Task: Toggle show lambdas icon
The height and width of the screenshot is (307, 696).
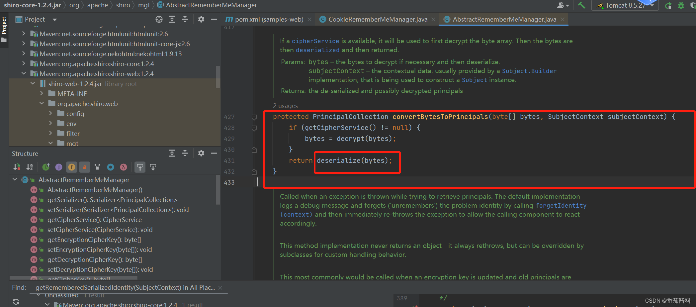Action: 124,167
